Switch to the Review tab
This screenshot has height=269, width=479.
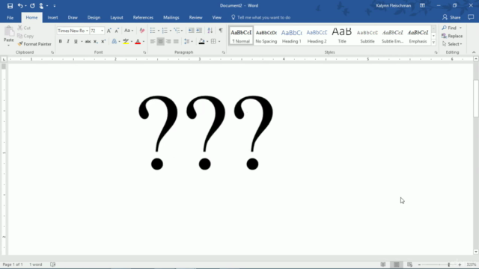click(x=195, y=18)
